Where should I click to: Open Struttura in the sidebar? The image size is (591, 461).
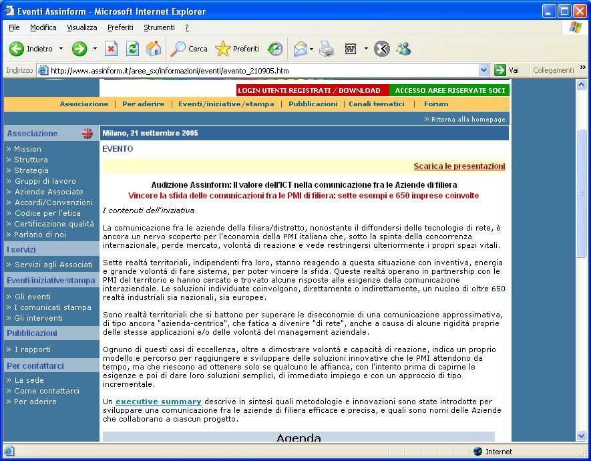[31, 160]
